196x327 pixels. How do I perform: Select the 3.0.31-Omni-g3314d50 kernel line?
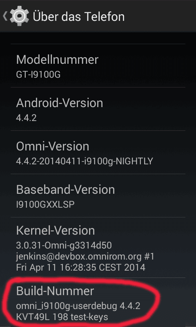(64, 246)
